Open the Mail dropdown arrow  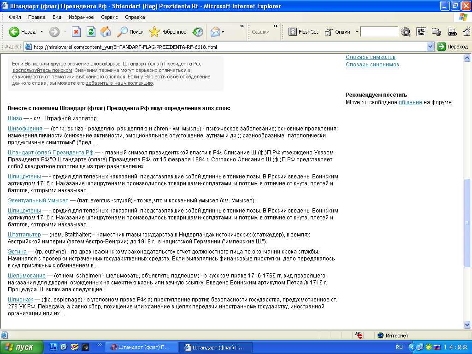pyautogui.click(x=223, y=32)
